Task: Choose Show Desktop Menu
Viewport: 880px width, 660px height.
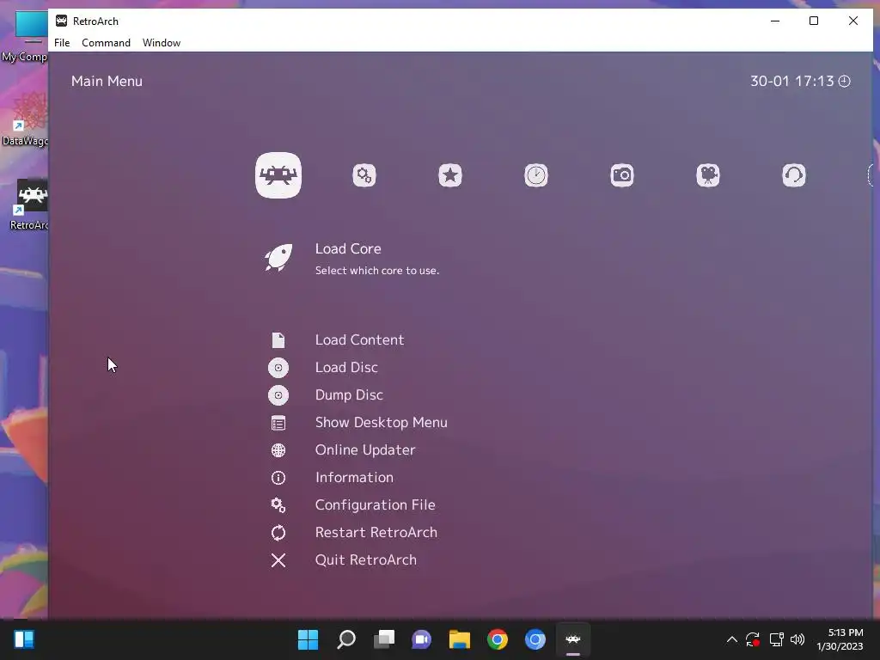Action: point(381,423)
